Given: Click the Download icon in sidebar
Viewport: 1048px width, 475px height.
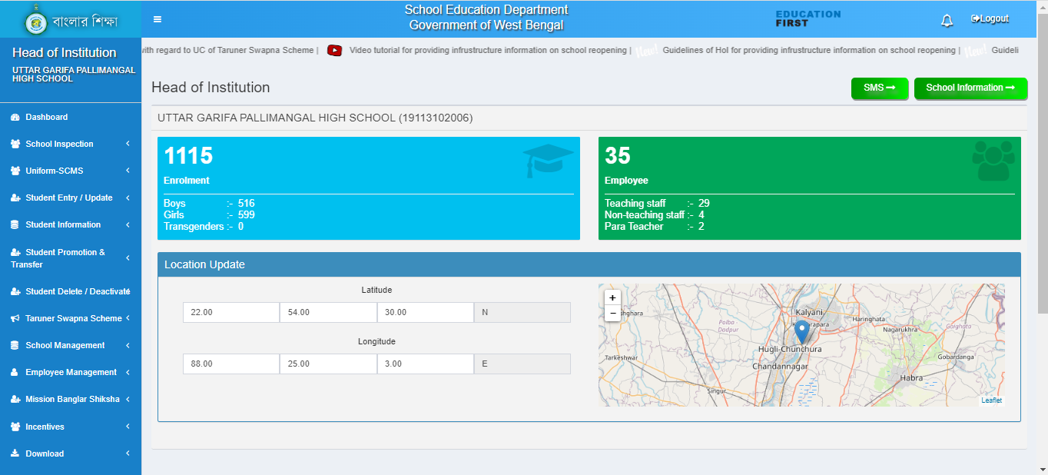Looking at the screenshot, I should coord(15,453).
